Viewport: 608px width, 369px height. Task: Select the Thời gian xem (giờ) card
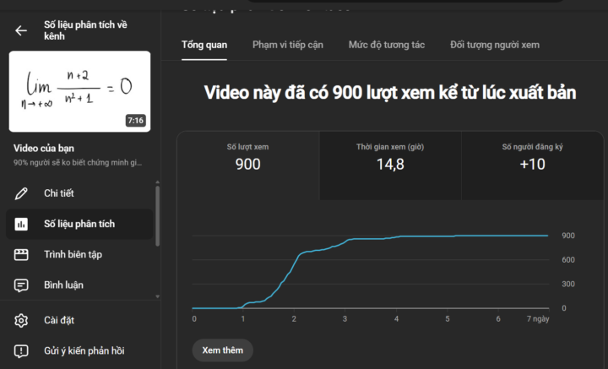390,166
